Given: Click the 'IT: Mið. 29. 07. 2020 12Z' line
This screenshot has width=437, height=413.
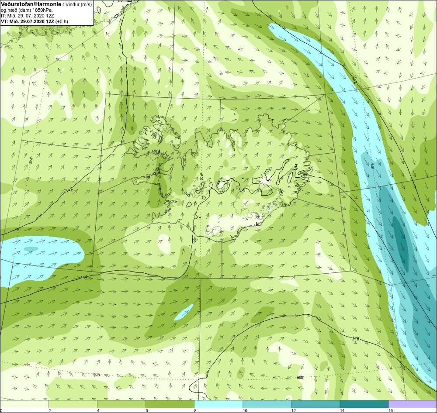Looking at the screenshot, I should click(x=27, y=16).
